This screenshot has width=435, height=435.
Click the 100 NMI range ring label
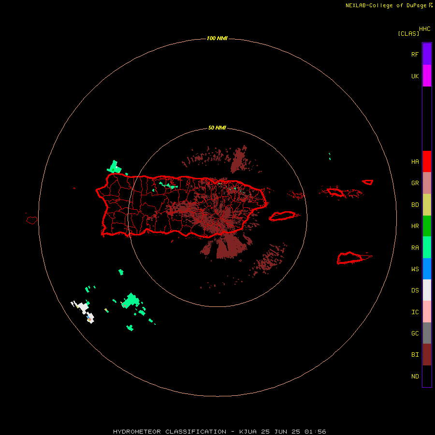click(217, 38)
